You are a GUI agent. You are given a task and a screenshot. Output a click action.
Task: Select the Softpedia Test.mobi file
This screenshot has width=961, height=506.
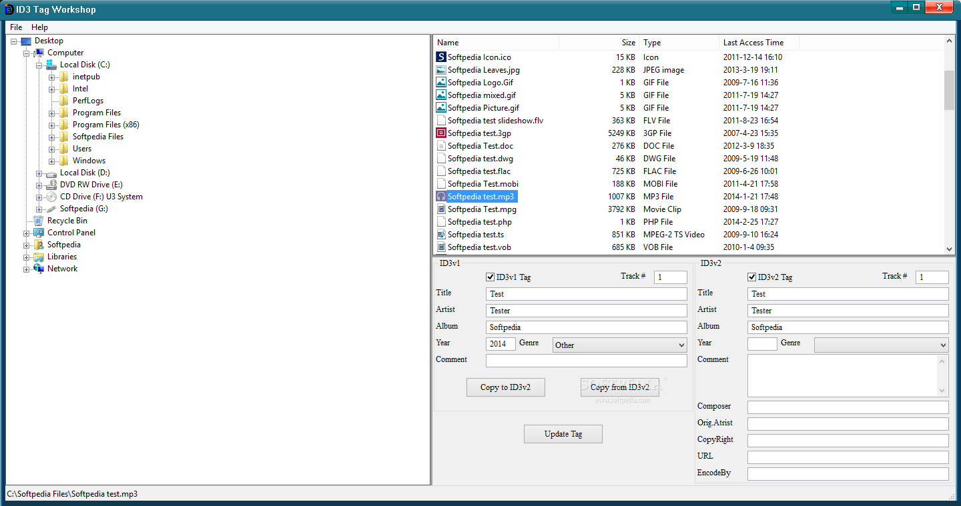point(483,184)
